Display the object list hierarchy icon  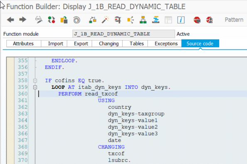(x=143, y=20)
